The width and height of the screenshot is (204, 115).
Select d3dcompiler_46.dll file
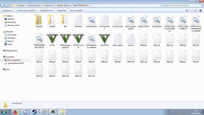click(x=130, y=22)
